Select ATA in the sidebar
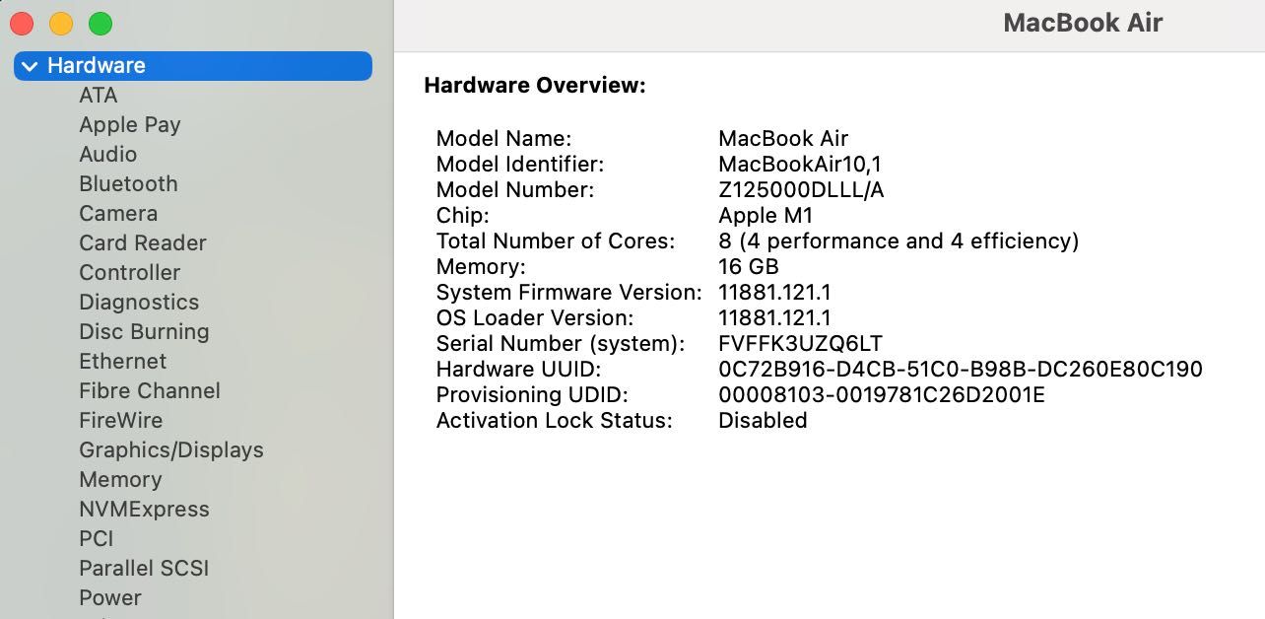 (99, 96)
